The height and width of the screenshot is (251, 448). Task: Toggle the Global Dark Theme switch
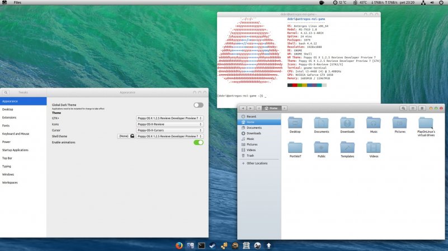pos(199,105)
